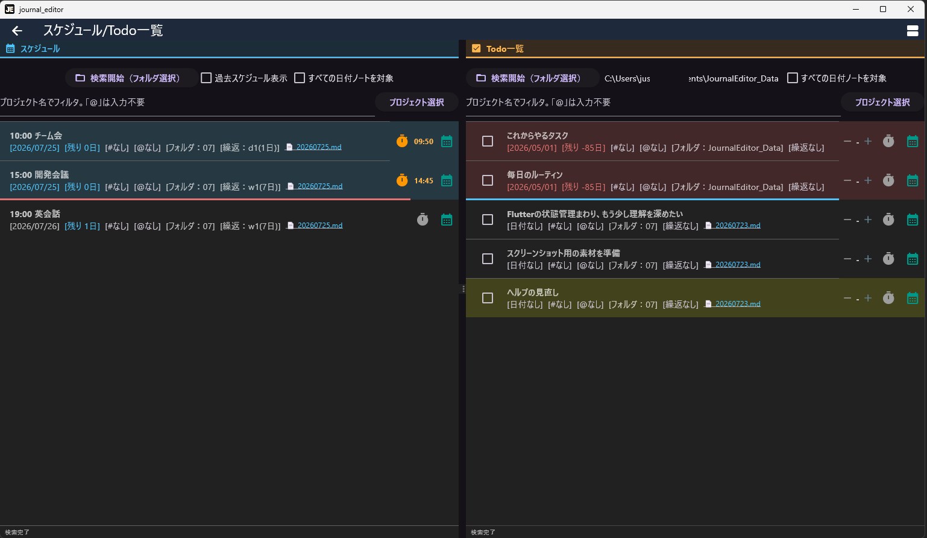Click the orange timer icon for 10:00 チーム会

click(402, 141)
